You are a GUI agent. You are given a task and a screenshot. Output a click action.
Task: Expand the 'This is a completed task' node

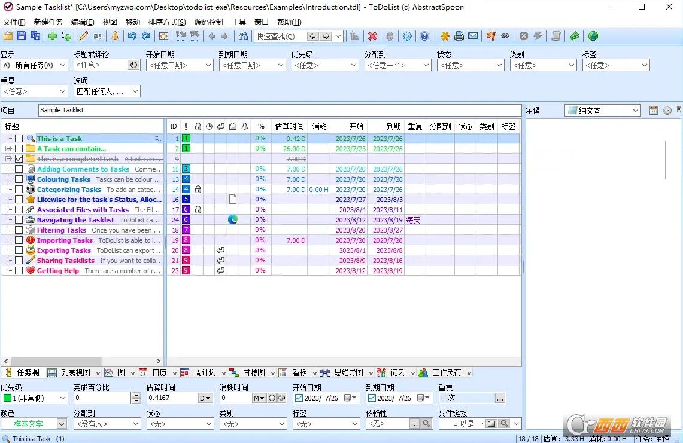pyautogui.click(x=8, y=159)
